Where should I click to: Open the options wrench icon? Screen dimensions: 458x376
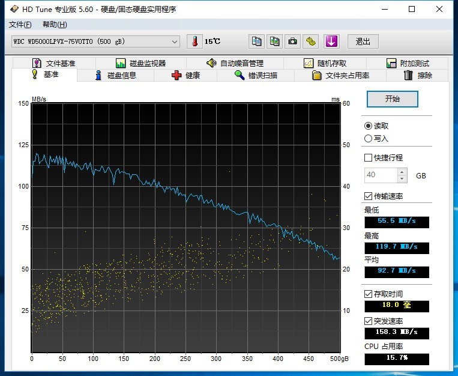click(x=310, y=41)
